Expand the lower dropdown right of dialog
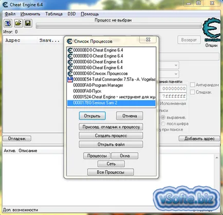Screen dimensions: 223x215 point(176,74)
